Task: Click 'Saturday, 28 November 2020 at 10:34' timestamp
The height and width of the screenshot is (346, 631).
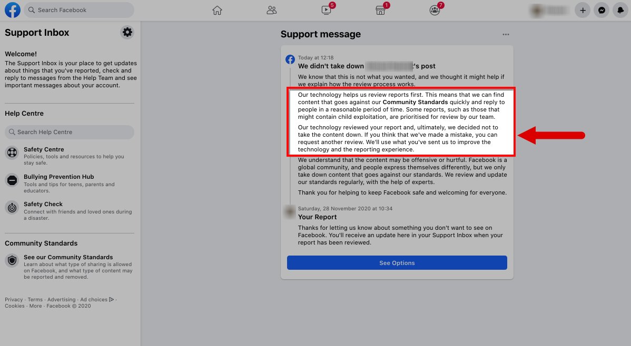Action: pyautogui.click(x=345, y=209)
